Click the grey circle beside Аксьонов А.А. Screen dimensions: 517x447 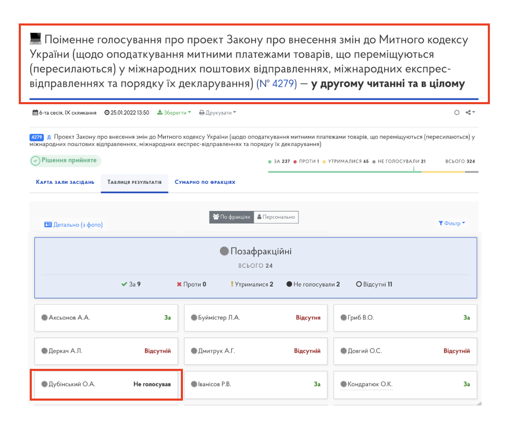point(44,317)
